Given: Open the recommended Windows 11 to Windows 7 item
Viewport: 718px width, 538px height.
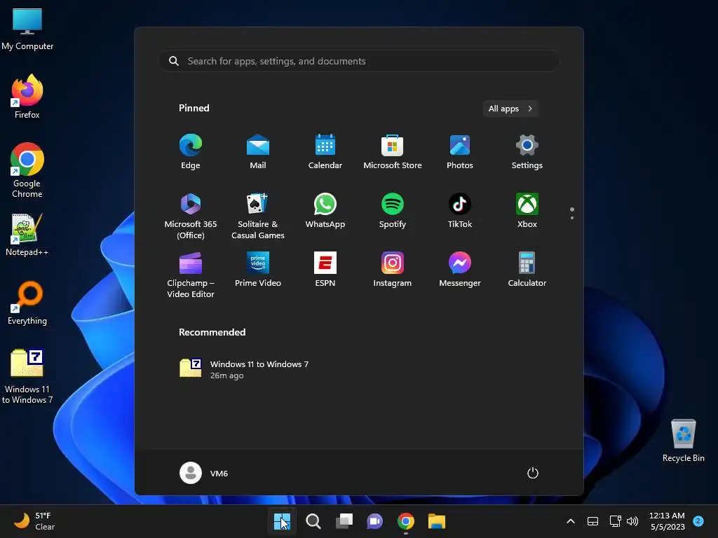Looking at the screenshot, I should [x=243, y=369].
